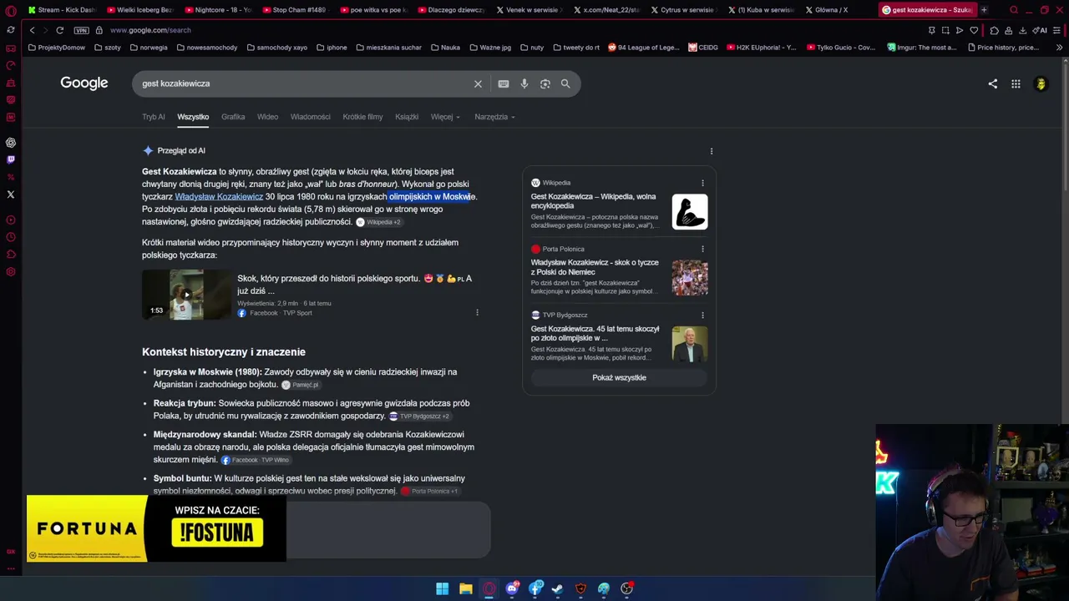Open the Windows Start button
This screenshot has width=1069, height=601.
click(x=442, y=588)
